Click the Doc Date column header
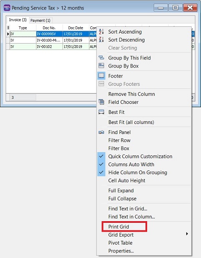 (x=76, y=28)
